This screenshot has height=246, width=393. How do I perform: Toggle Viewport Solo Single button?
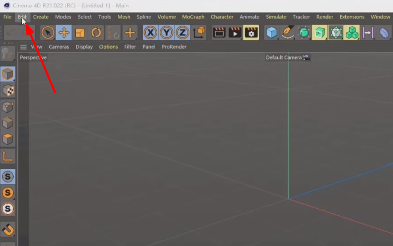click(x=8, y=193)
